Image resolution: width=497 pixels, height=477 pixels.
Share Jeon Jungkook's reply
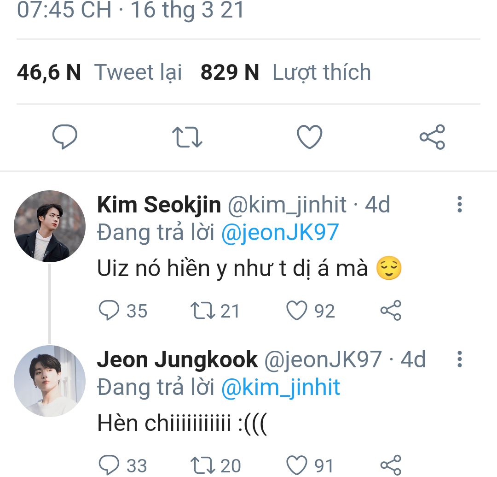(x=391, y=465)
